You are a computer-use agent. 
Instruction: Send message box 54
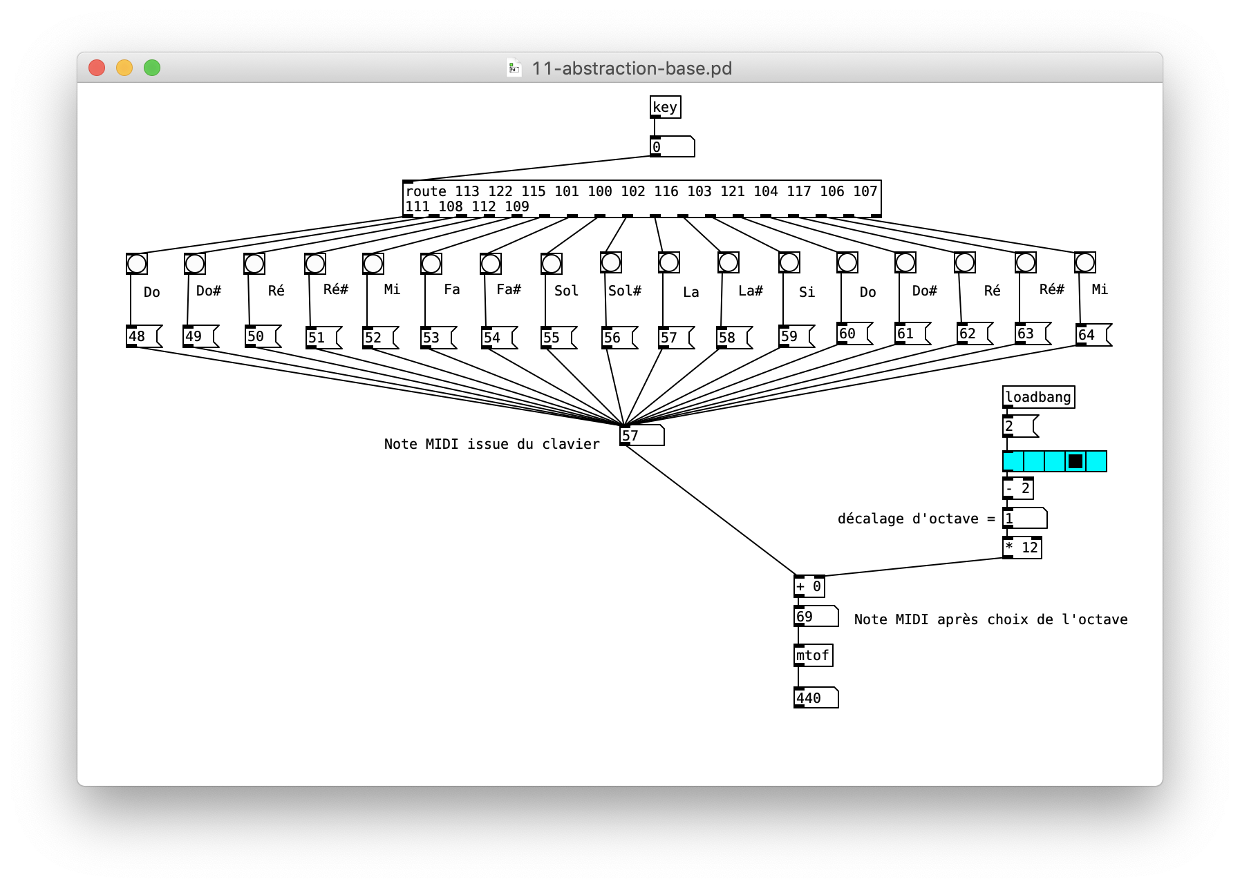pyautogui.click(x=500, y=338)
